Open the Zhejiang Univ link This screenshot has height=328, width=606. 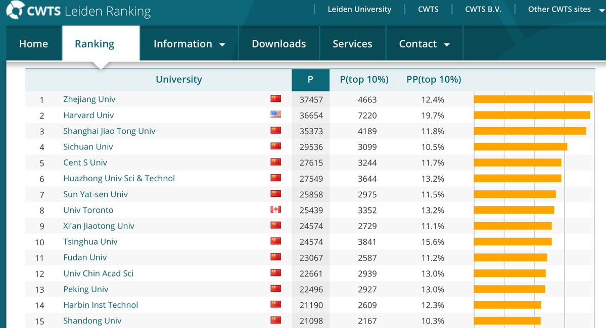tap(89, 99)
